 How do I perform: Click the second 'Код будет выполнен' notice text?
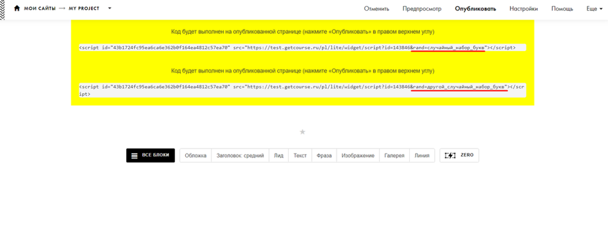302,70
